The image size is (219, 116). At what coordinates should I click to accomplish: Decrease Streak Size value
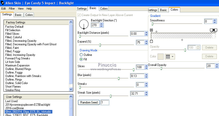coord(146,95)
